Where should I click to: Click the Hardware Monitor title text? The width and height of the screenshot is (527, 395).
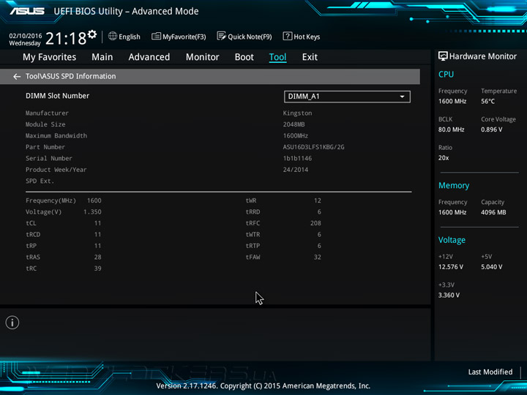pyautogui.click(x=482, y=56)
